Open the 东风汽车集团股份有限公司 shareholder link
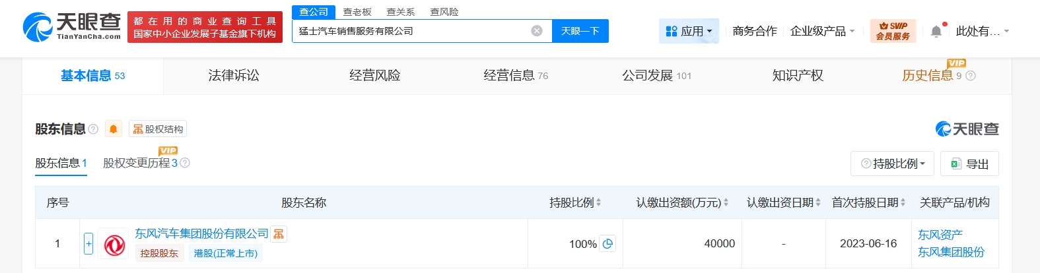 coord(201,233)
